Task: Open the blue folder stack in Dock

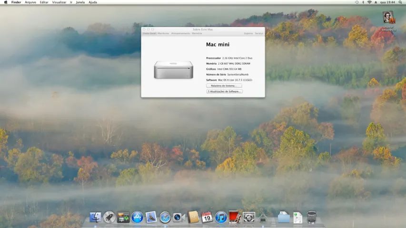Action: tap(284, 217)
